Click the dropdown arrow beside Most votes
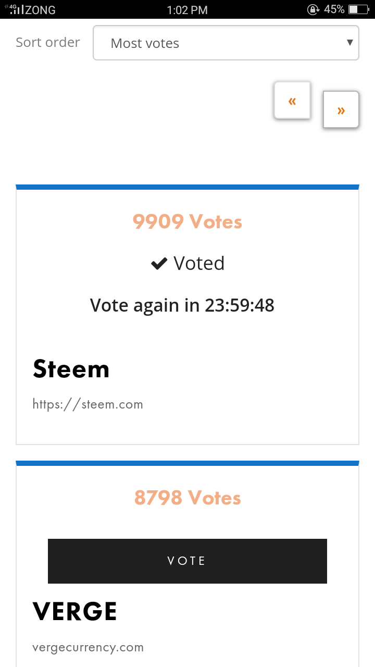The image size is (375, 667). click(350, 43)
